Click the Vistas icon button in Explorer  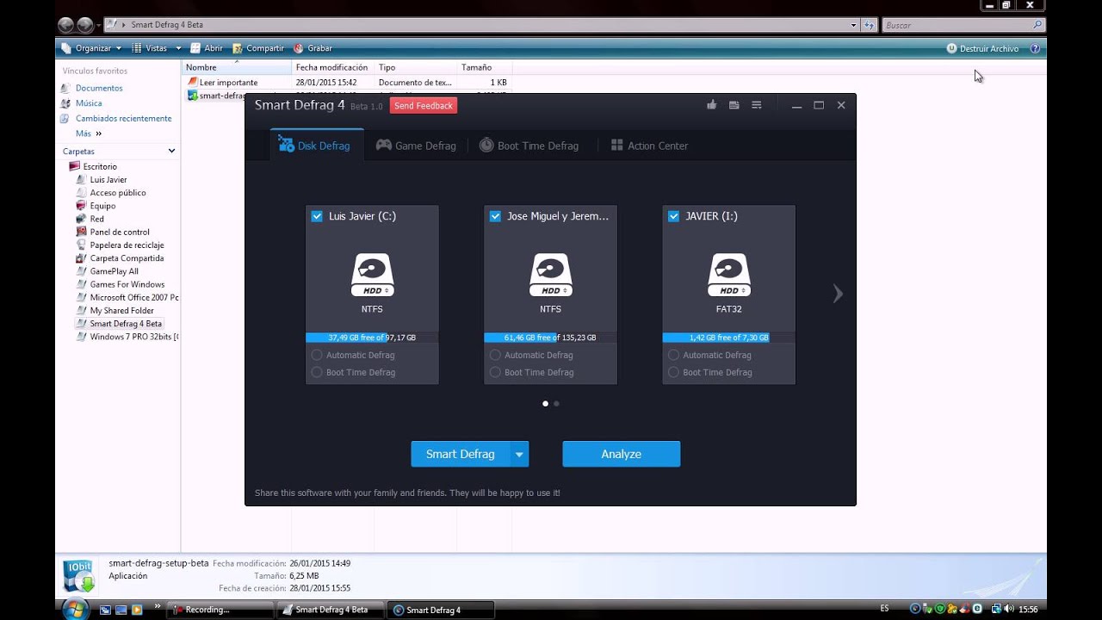click(151, 48)
